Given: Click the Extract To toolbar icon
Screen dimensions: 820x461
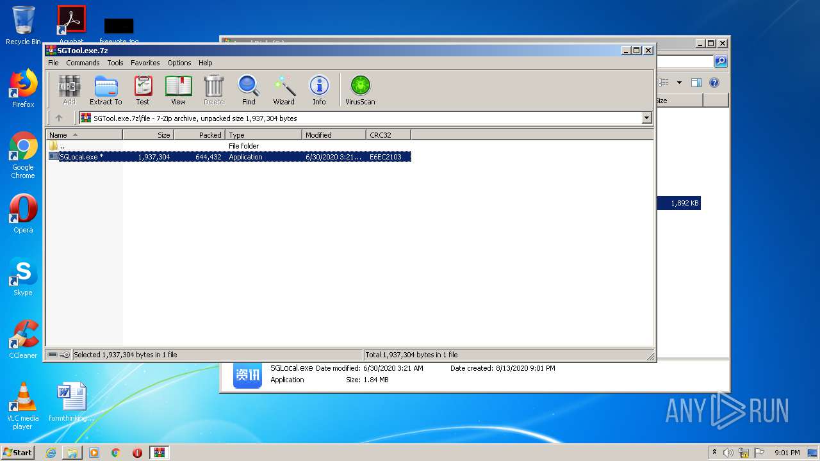Looking at the screenshot, I should coord(106,90).
